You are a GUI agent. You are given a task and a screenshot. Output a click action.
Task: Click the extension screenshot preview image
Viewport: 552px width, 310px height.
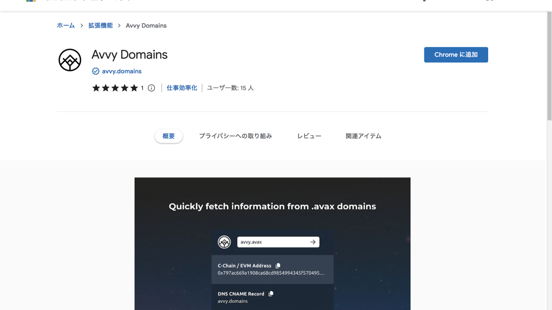tap(273, 244)
